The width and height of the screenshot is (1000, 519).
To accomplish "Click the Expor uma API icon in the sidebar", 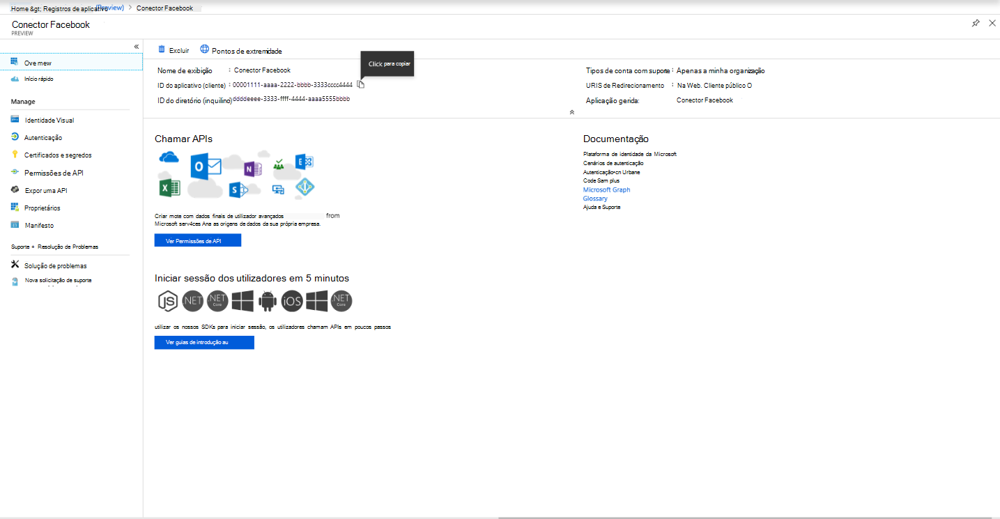I will (15, 189).
